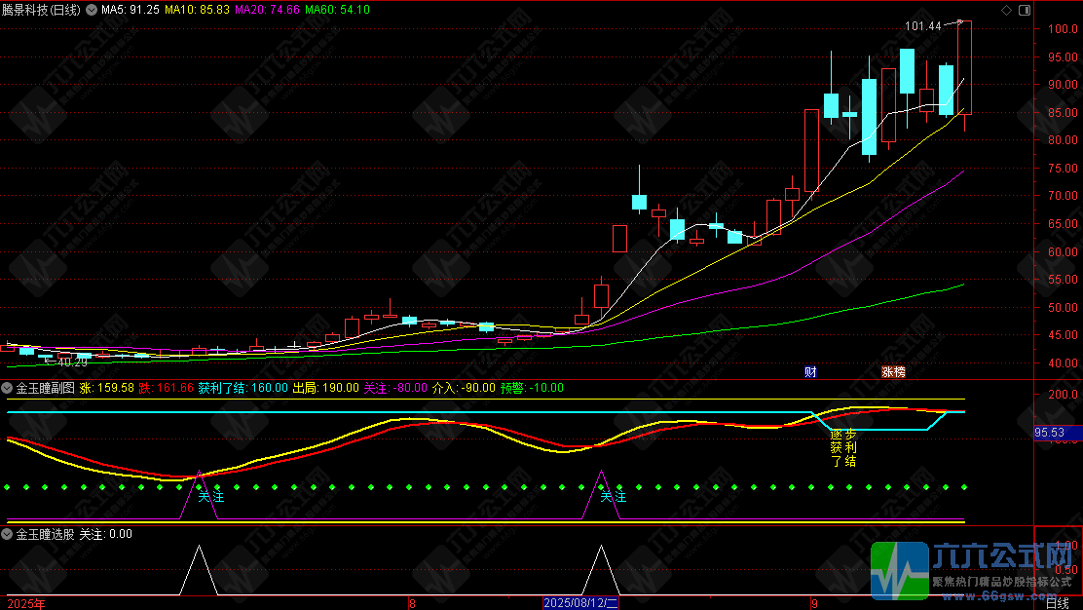
Task: Click the magenta MA20: 74.66 label
Action: pyautogui.click(x=267, y=10)
